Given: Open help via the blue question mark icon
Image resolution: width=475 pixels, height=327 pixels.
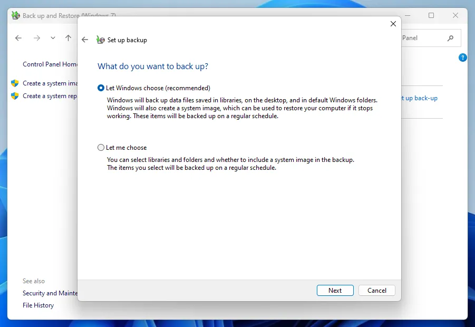Looking at the screenshot, I should pyautogui.click(x=463, y=57).
